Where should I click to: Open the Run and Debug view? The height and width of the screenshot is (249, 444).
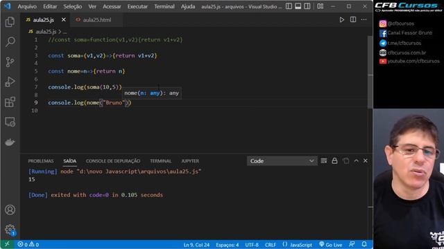coord(10,82)
